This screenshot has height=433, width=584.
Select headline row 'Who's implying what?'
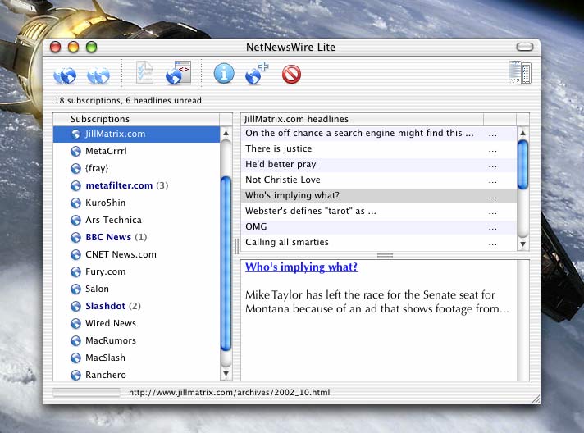(379, 195)
